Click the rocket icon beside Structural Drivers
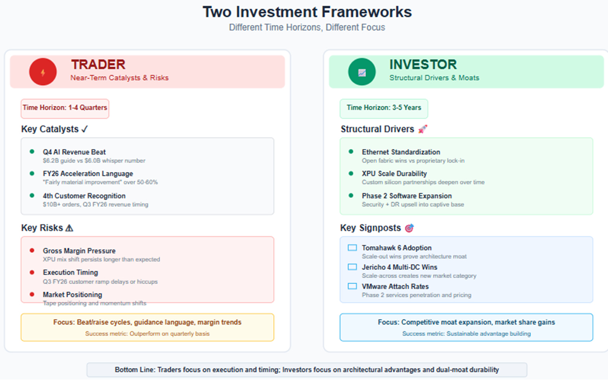Screen dimensions: 608x381 (x=423, y=129)
